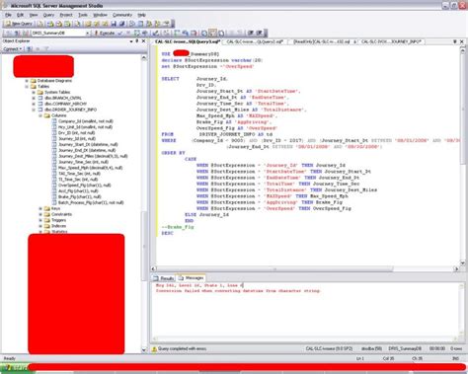Click the Cancel Executing Query icon

[128, 33]
